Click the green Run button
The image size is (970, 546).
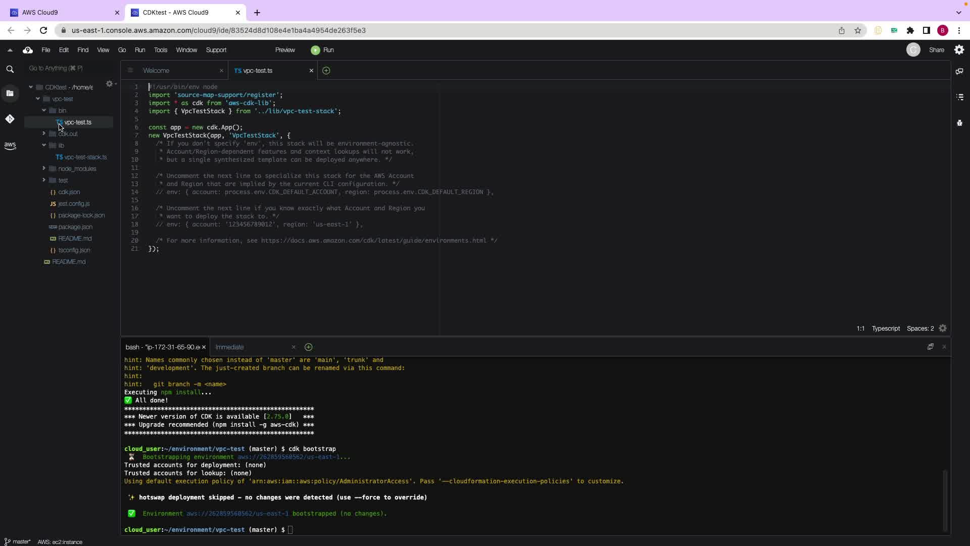point(322,50)
